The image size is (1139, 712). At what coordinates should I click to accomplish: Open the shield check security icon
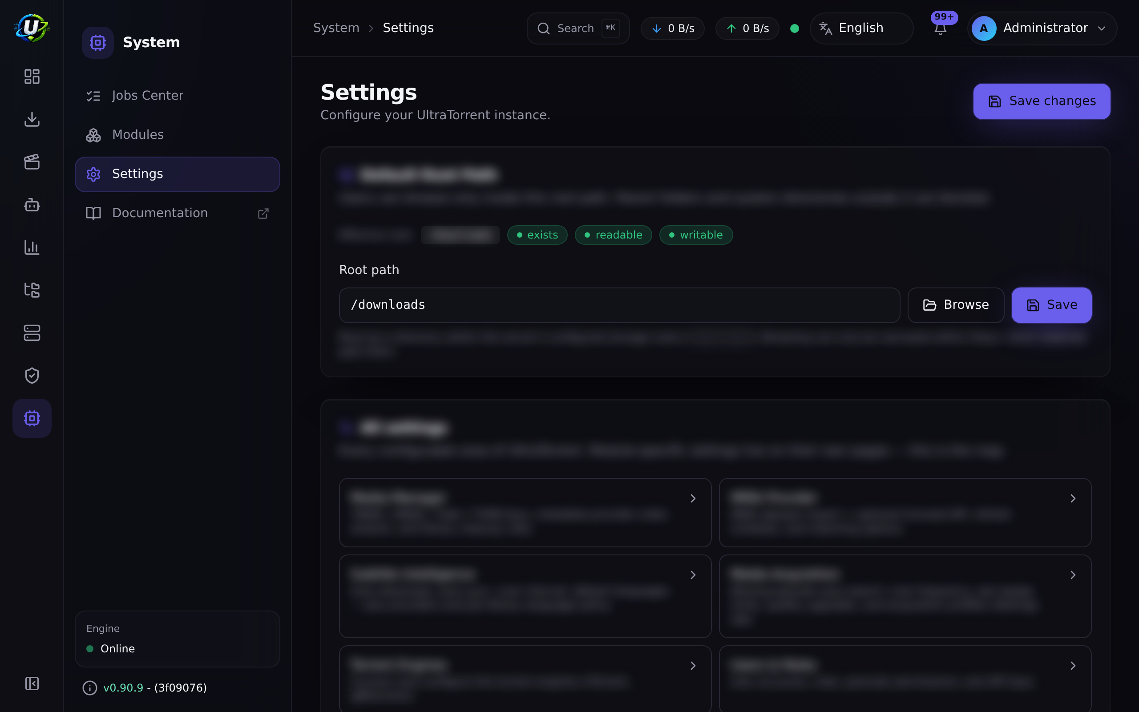32,376
